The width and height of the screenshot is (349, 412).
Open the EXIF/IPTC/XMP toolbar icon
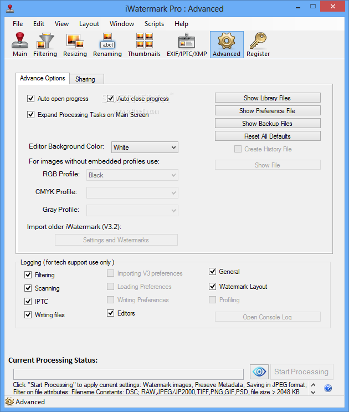pos(187,45)
